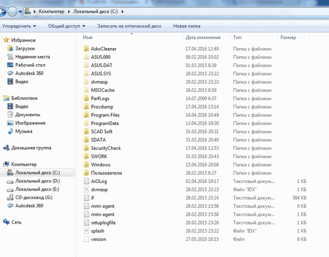Select Локальный диск (C:) in sidebar

pos(37,172)
